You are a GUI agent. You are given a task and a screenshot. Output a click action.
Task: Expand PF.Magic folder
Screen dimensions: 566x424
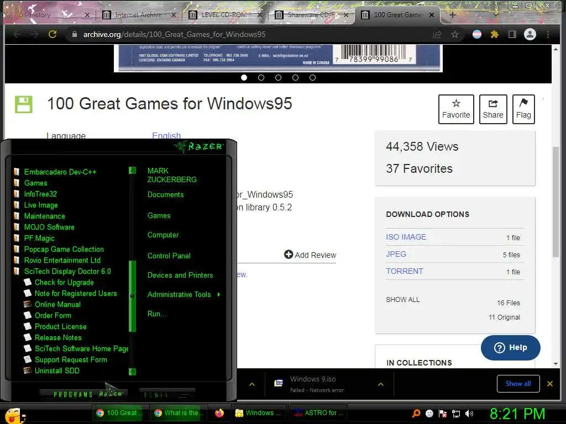tap(39, 239)
